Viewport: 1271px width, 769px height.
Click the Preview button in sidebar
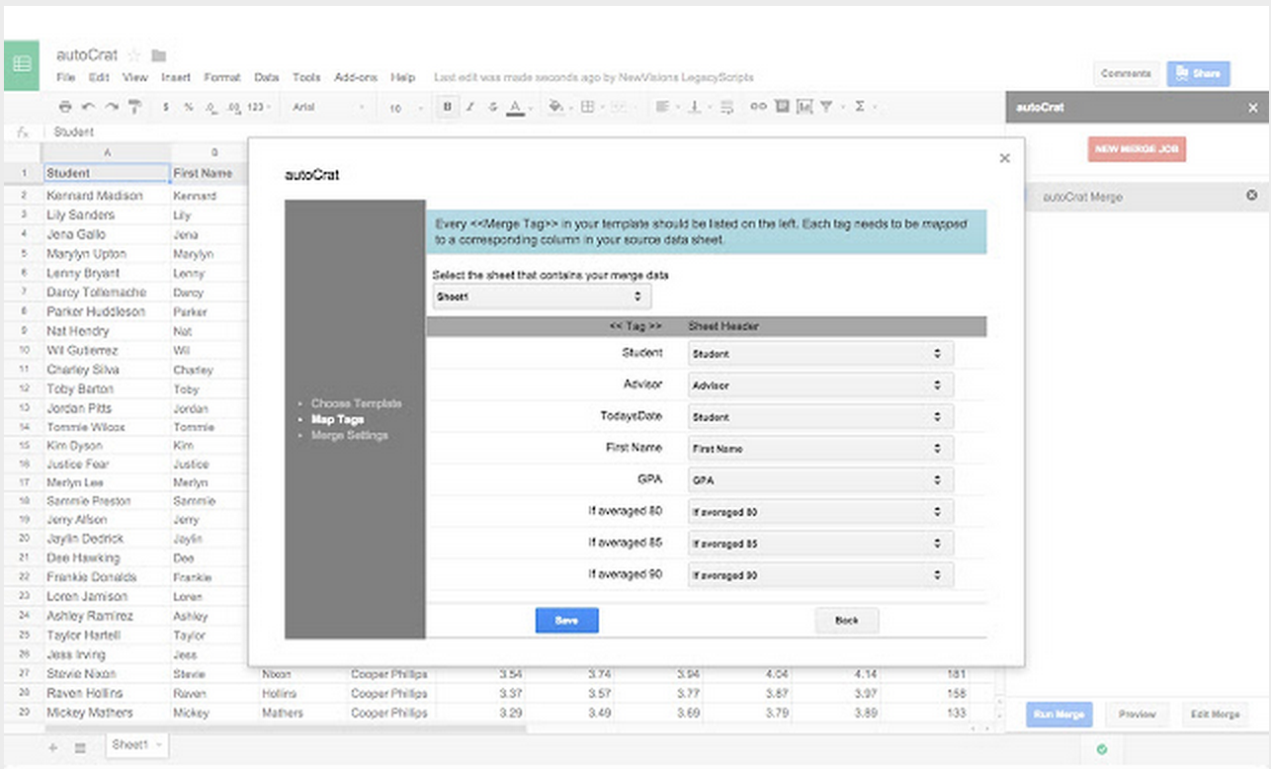click(x=1138, y=714)
